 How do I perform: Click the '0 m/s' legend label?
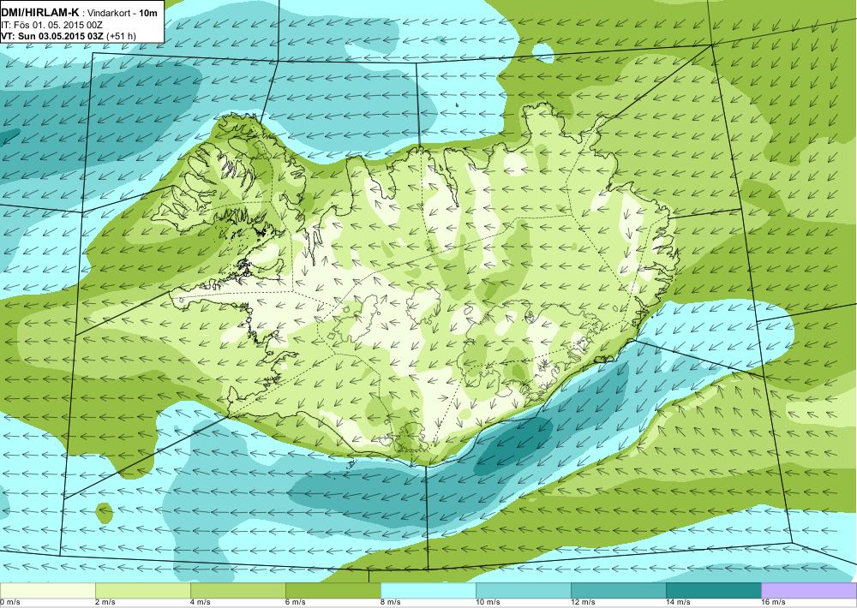[x=9, y=603]
